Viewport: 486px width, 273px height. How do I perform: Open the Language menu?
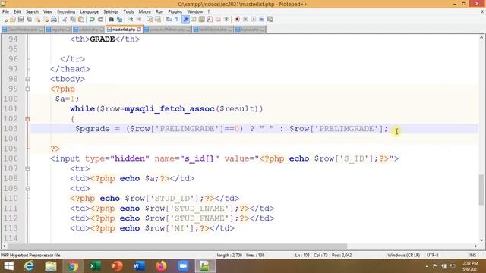(89, 11)
